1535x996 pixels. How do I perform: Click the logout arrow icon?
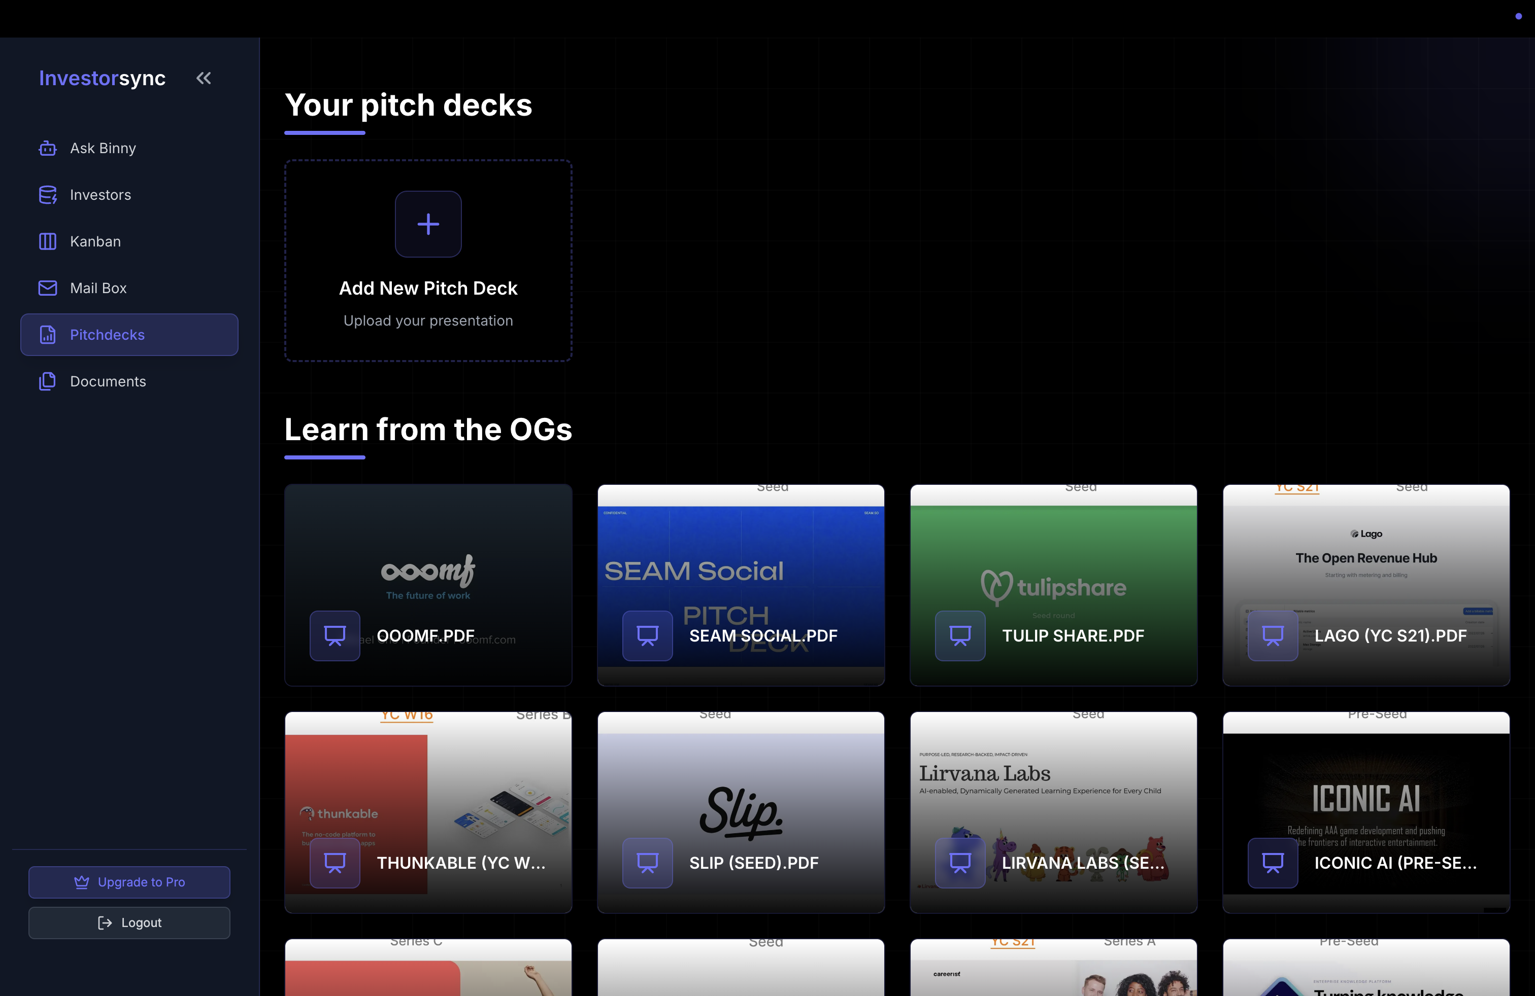pyautogui.click(x=104, y=922)
